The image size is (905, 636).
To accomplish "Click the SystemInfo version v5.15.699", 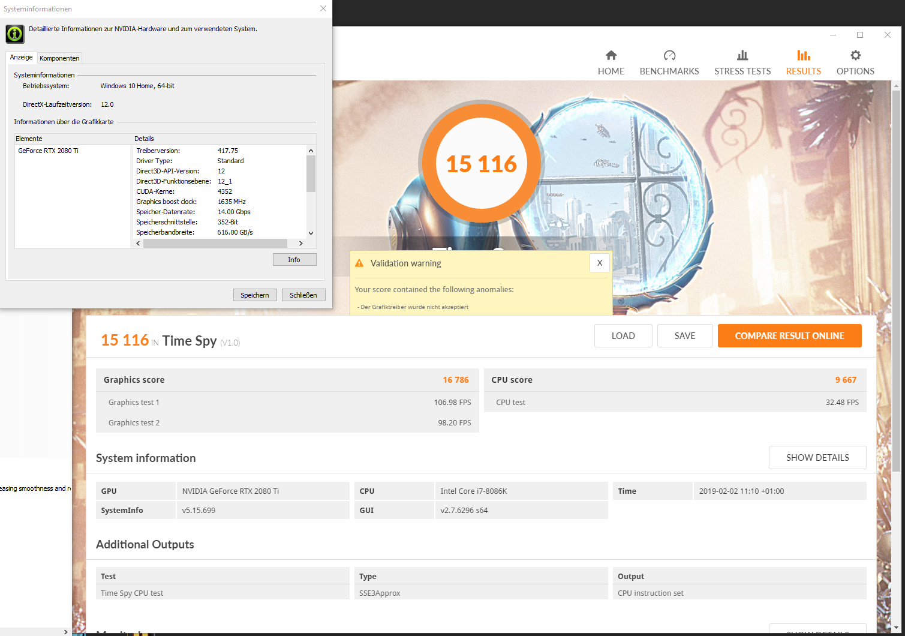I will pos(199,511).
